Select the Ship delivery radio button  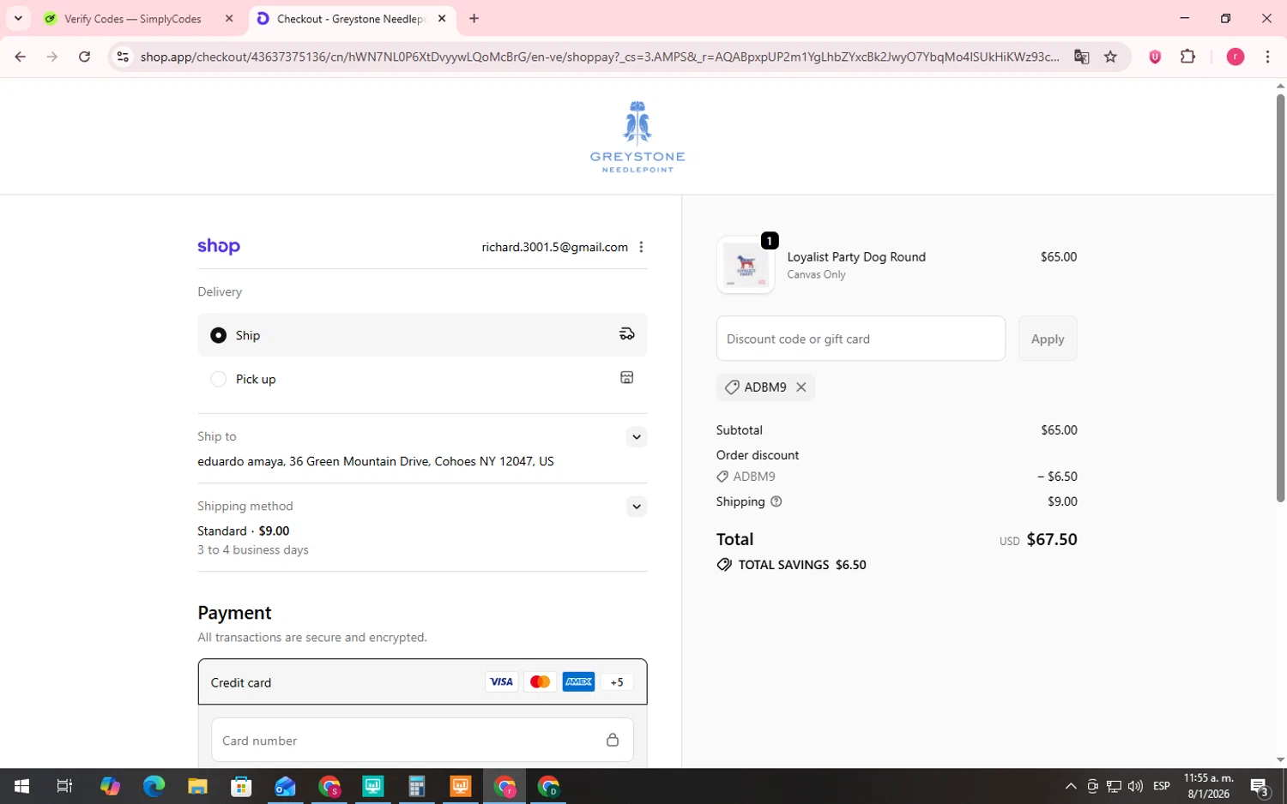tap(219, 335)
